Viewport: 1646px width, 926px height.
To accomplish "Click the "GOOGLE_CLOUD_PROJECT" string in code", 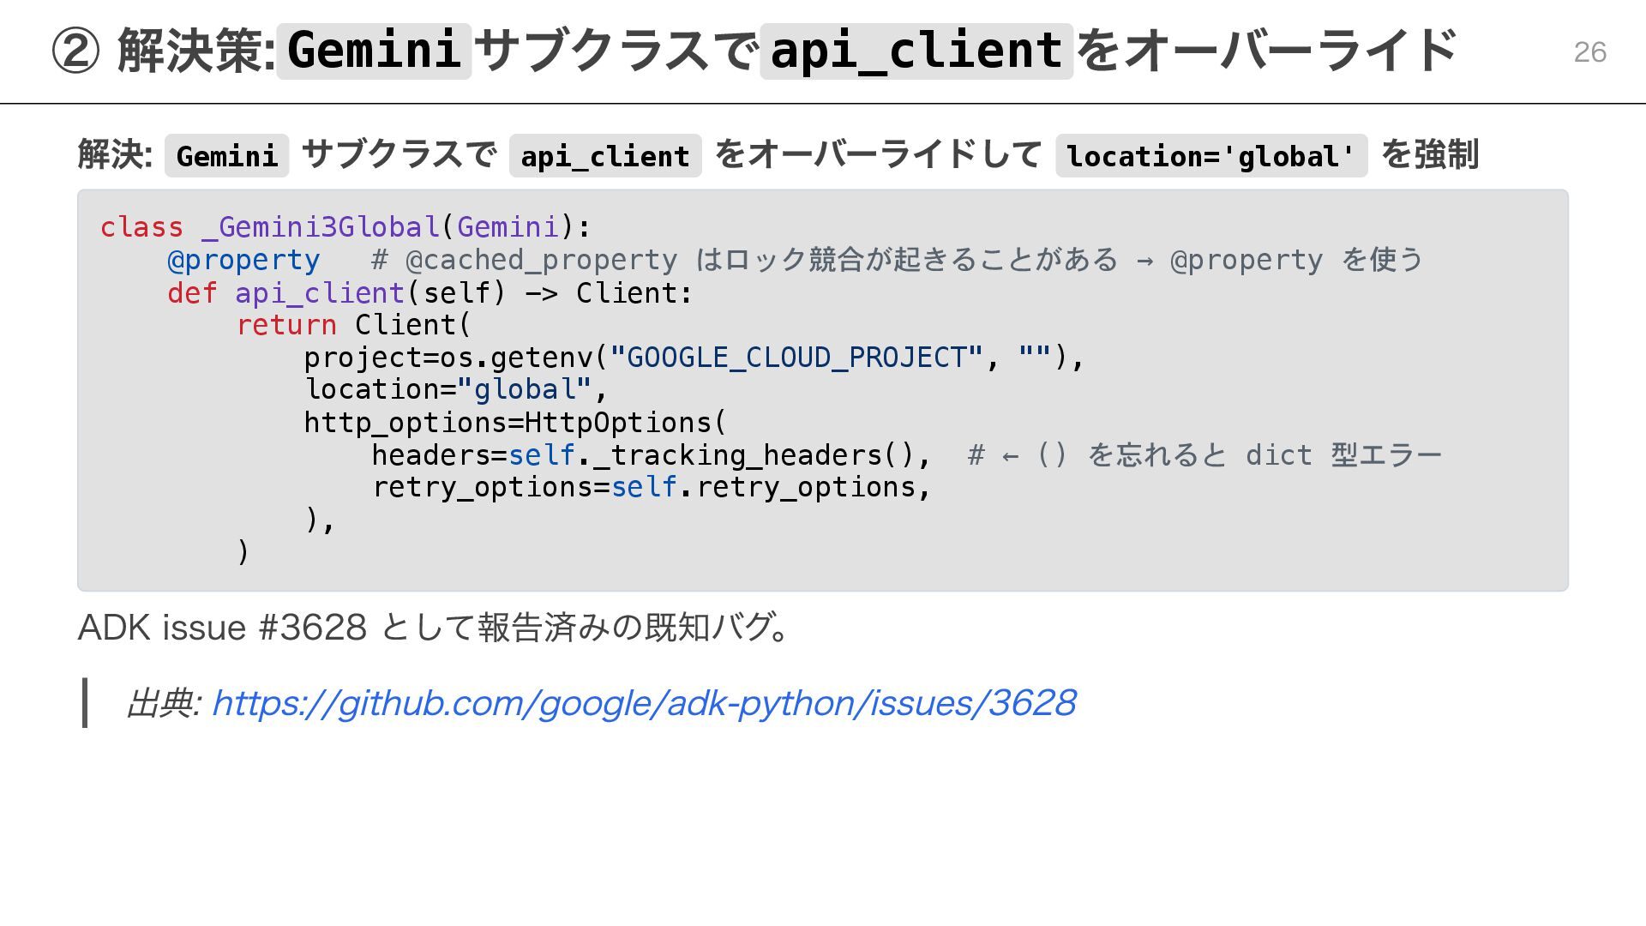I will tap(796, 358).
